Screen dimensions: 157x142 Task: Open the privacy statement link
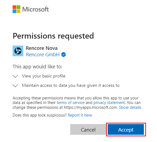(x=109, y=103)
